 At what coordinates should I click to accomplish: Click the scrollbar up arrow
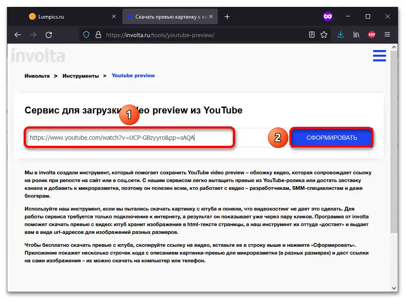[394, 47]
